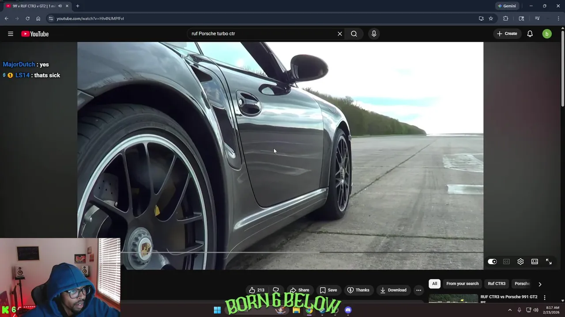Clear the search box with X
This screenshot has width=565, height=317.
(x=340, y=34)
